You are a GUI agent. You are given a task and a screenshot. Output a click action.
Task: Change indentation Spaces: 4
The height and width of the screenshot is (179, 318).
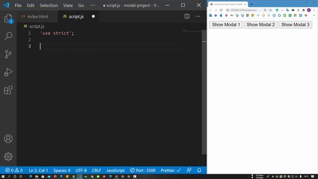62,170
